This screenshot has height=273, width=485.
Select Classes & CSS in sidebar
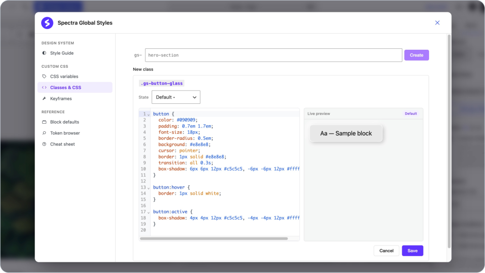tap(75, 87)
